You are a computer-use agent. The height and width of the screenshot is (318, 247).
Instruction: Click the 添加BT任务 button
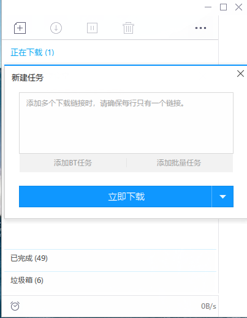73,163
